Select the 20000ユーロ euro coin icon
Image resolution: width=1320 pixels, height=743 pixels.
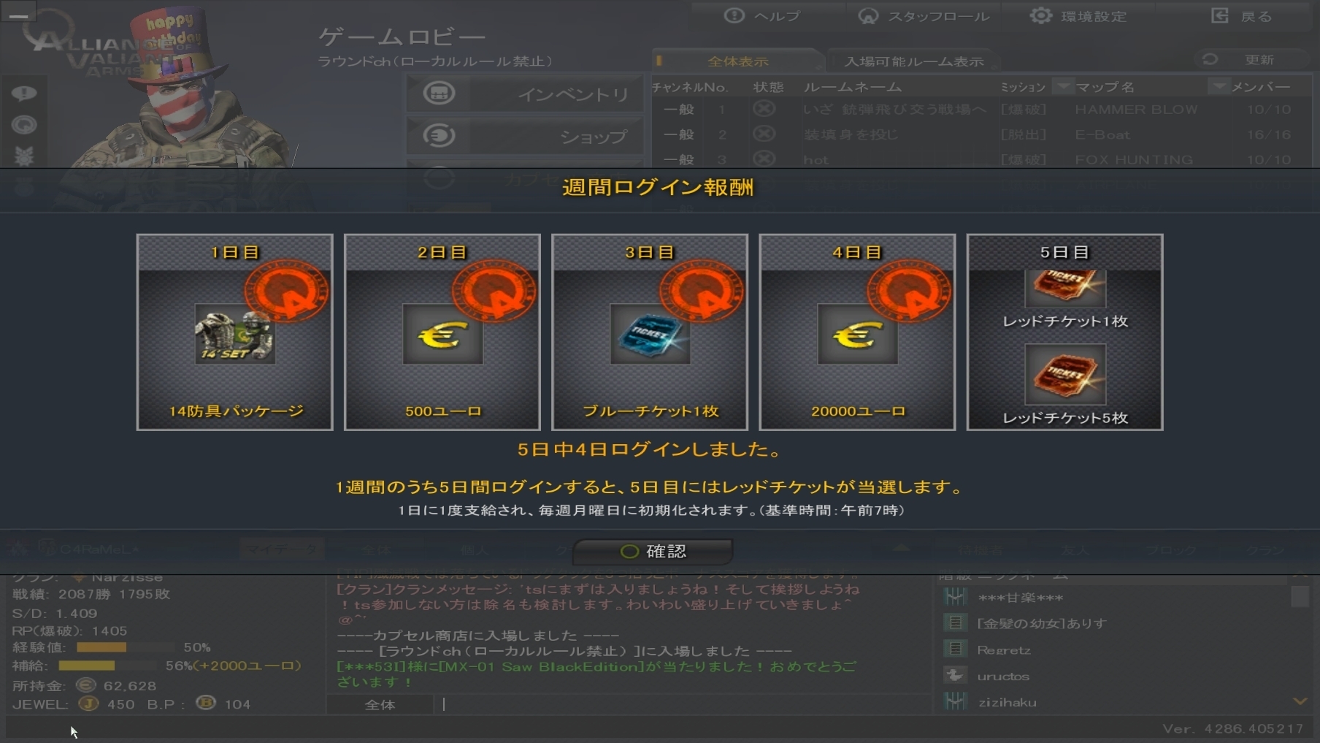point(857,335)
